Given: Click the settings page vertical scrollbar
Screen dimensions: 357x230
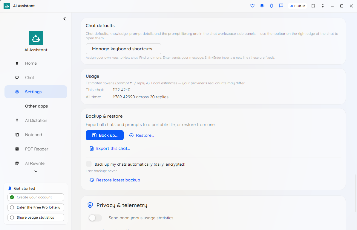Looking at the screenshot, I should click(x=355, y=193).
